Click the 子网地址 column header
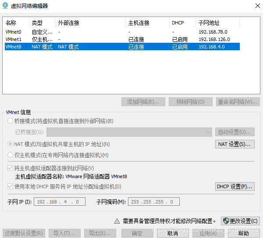Image resolution: width=263 pixels, height=238 pixels. pyautogui.click(x=217, y=23)
